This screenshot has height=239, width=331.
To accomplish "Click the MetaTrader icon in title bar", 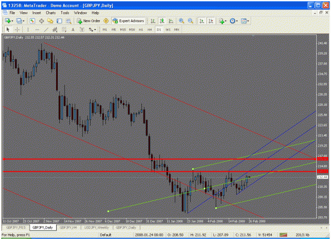I will [x=4, y=5].
